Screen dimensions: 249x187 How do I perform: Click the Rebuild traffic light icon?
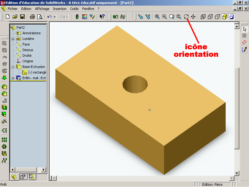tap(77, 17)
